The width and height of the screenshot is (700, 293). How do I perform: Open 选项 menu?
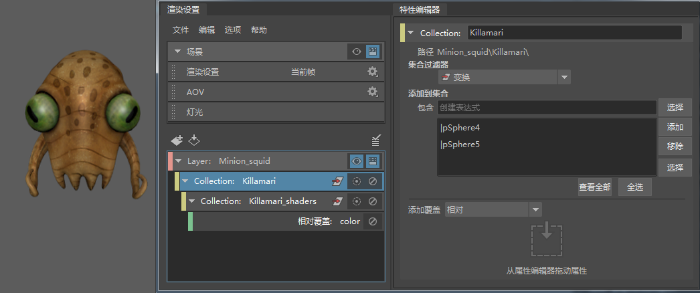coord(233,30)
